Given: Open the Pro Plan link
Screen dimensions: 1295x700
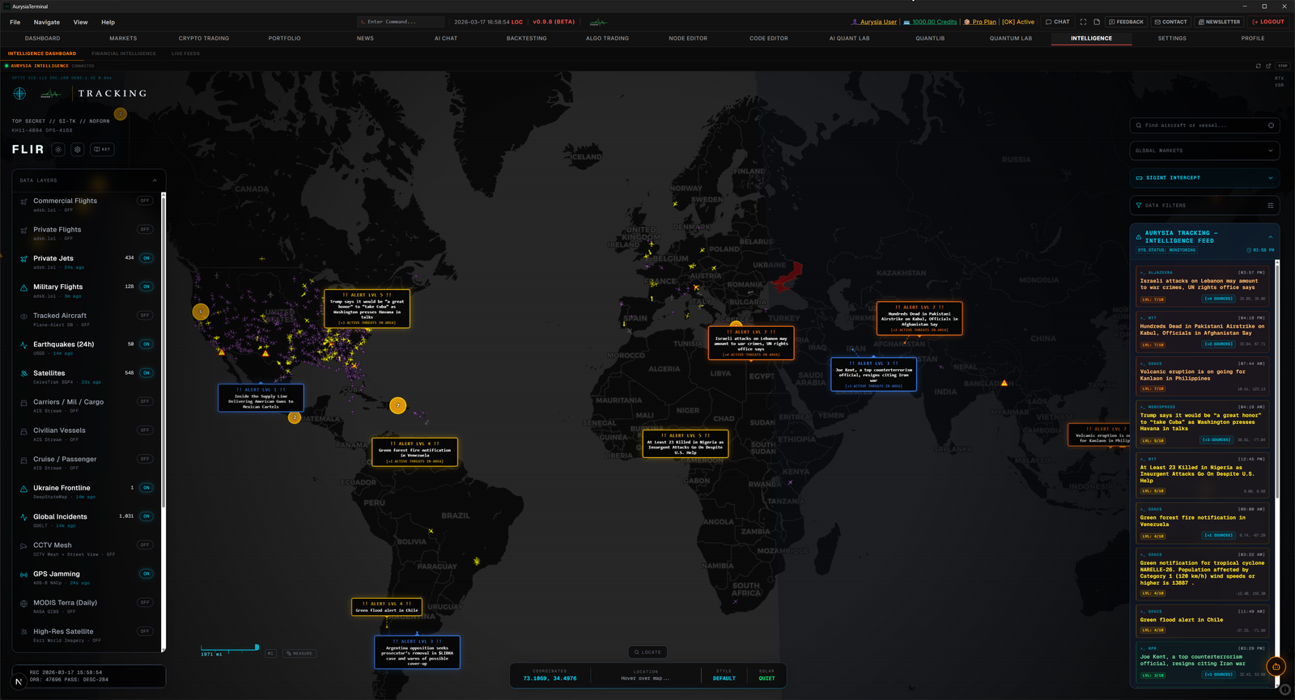Looking at the screenshot, I should [980, 22].
